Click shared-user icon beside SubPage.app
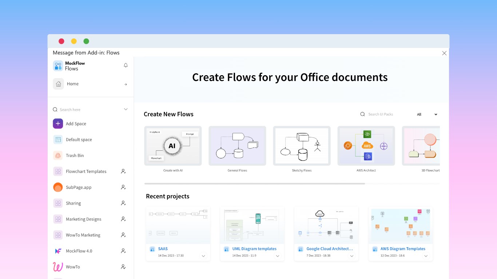This screenshot has width=497, height=279. (123, 187)
